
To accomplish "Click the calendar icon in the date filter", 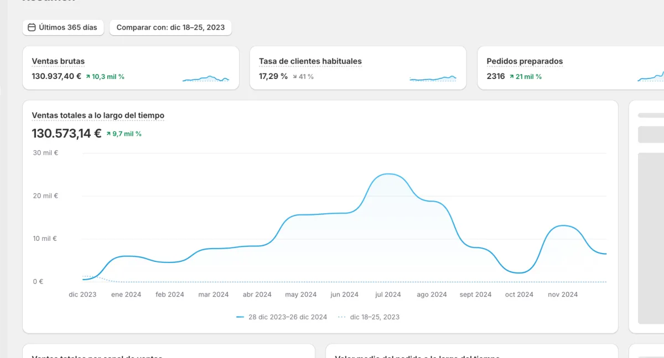I will point(32,27).
